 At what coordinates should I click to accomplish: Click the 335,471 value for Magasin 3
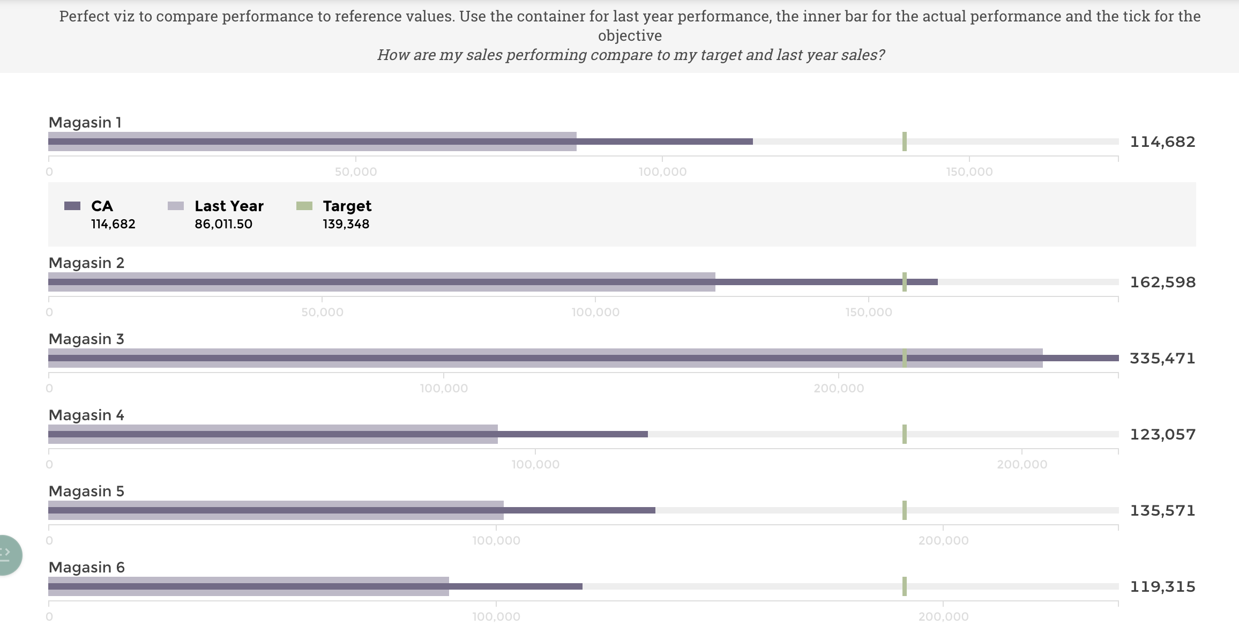[1162, 359]
